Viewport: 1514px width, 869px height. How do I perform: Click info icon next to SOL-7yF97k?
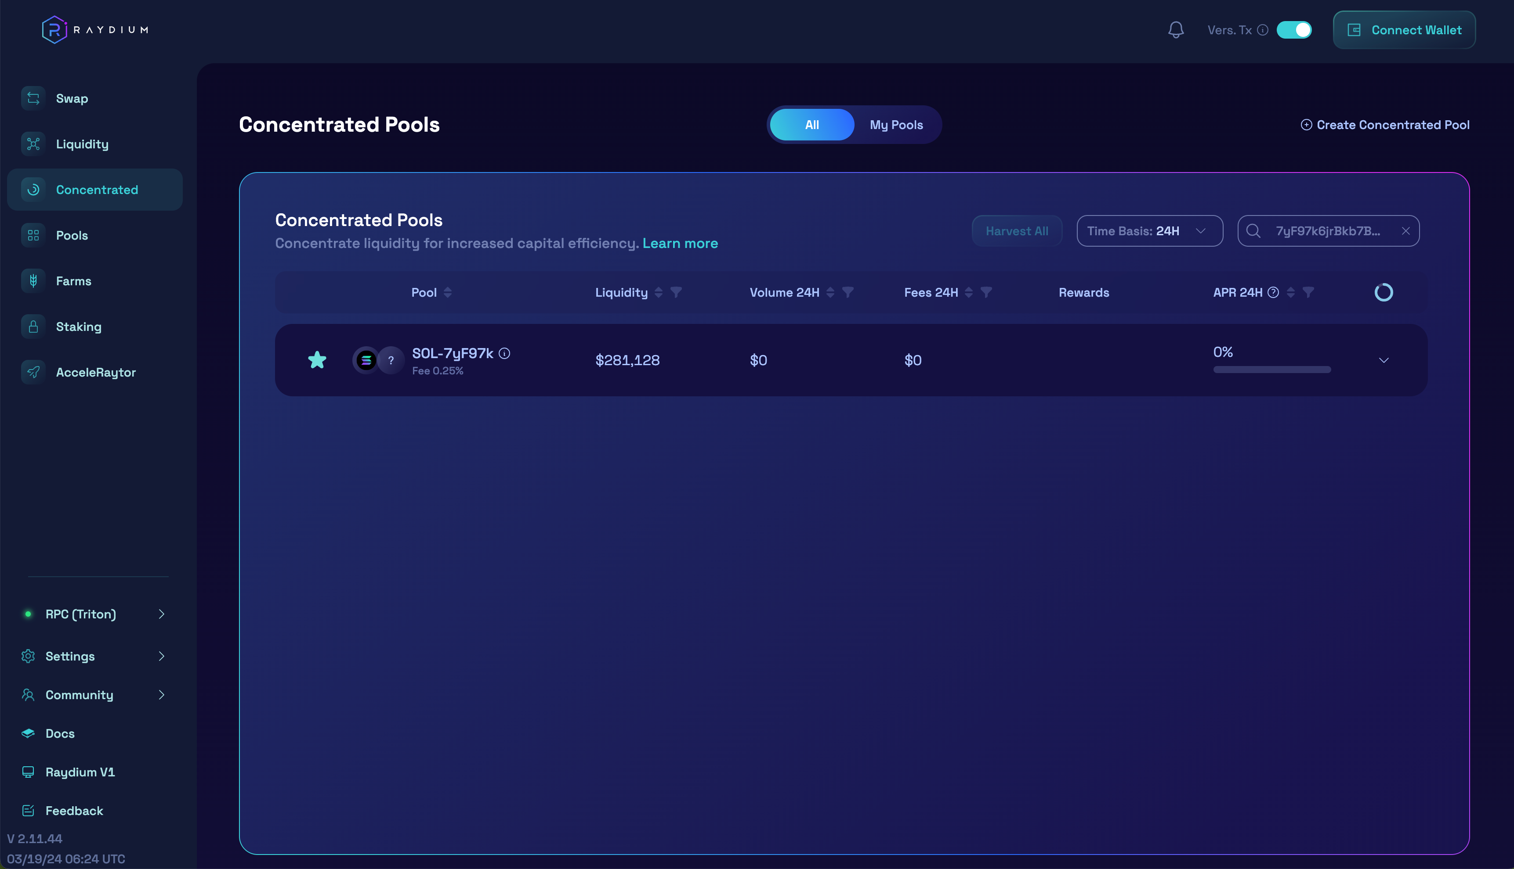click(504, 353)
